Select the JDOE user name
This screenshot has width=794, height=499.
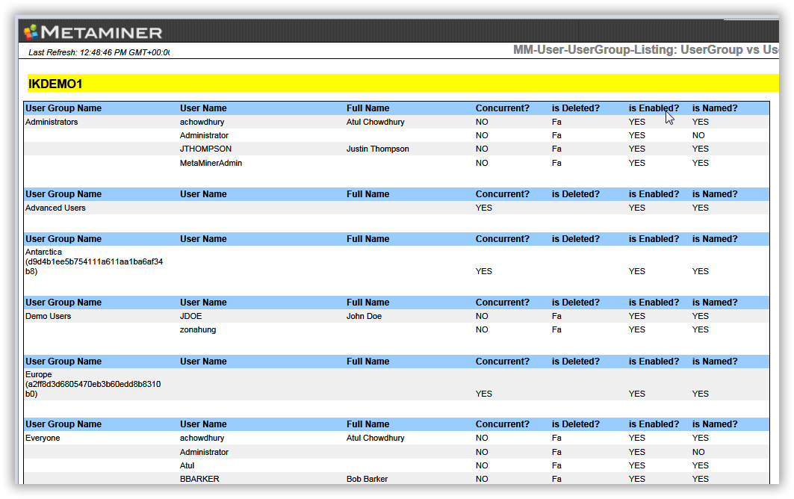point(191,316)
